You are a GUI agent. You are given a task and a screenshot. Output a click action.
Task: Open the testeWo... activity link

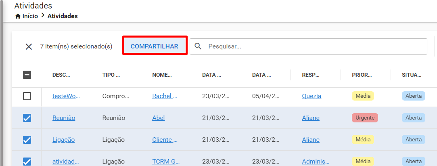click(x=66, y=96)
